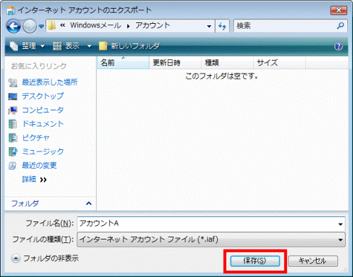Close the export dialog window
Viewport: 353px width, 277px height.
pos(339,10)
